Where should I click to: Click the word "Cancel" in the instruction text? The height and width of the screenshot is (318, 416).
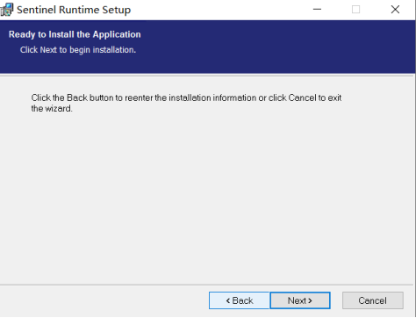tap(302, 98)
